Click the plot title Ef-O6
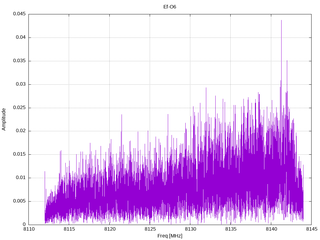 170,7
